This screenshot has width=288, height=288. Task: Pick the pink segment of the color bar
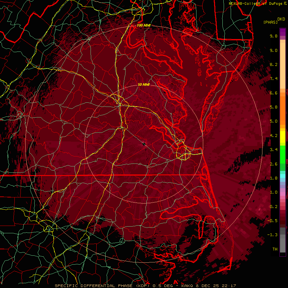point(283,194)
